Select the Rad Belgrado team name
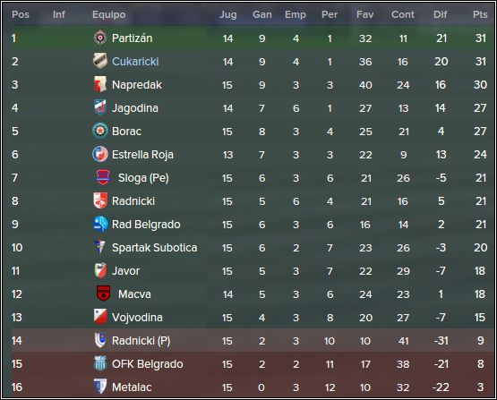Image resolution: width=497 pixels, height=400 pixels. [x=146, y=225]
